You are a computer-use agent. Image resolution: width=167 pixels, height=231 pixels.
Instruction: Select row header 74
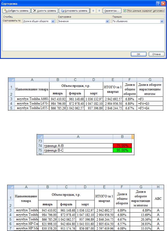point(40,146)
